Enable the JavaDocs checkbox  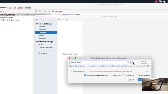point(124,75)
